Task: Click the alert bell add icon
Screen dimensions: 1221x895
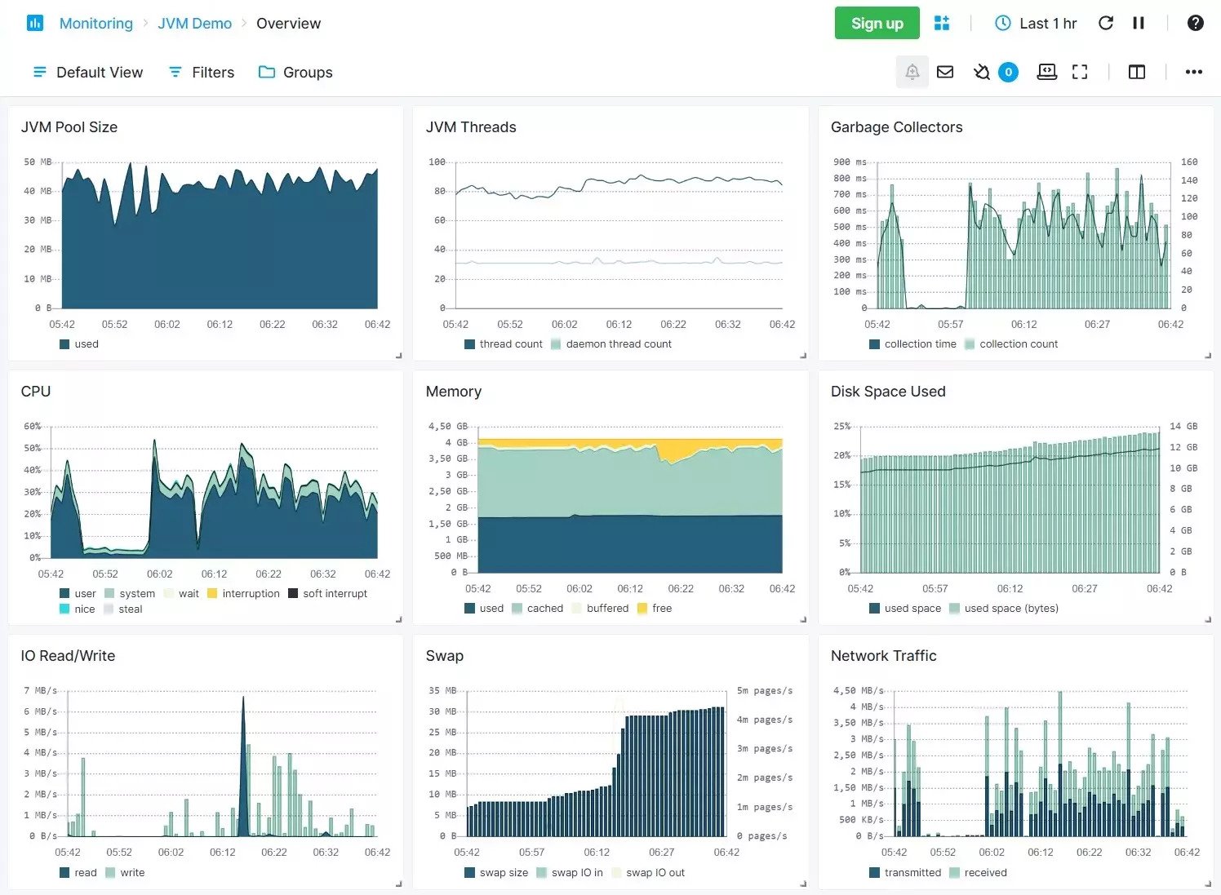Action: coord(912,72)
